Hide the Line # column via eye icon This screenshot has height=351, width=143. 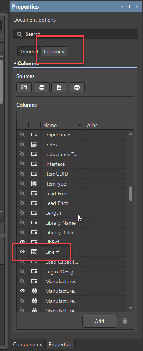tap(22, 252)
